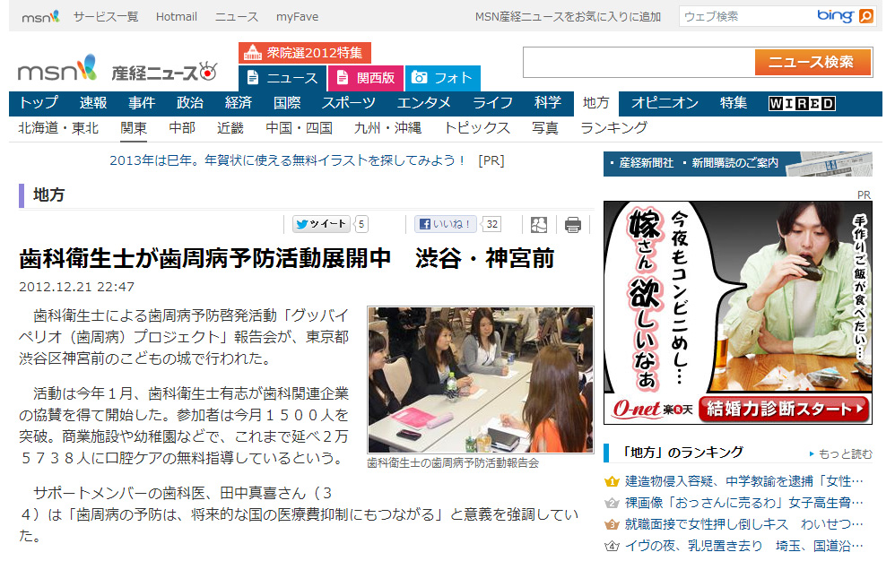Click the ウェブ検索 Bing search box
The height and width of the screenshot is (561, 895).
(744, 16)
